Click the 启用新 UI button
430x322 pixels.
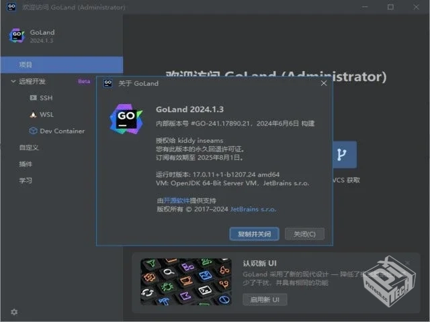tap(265, 300)
